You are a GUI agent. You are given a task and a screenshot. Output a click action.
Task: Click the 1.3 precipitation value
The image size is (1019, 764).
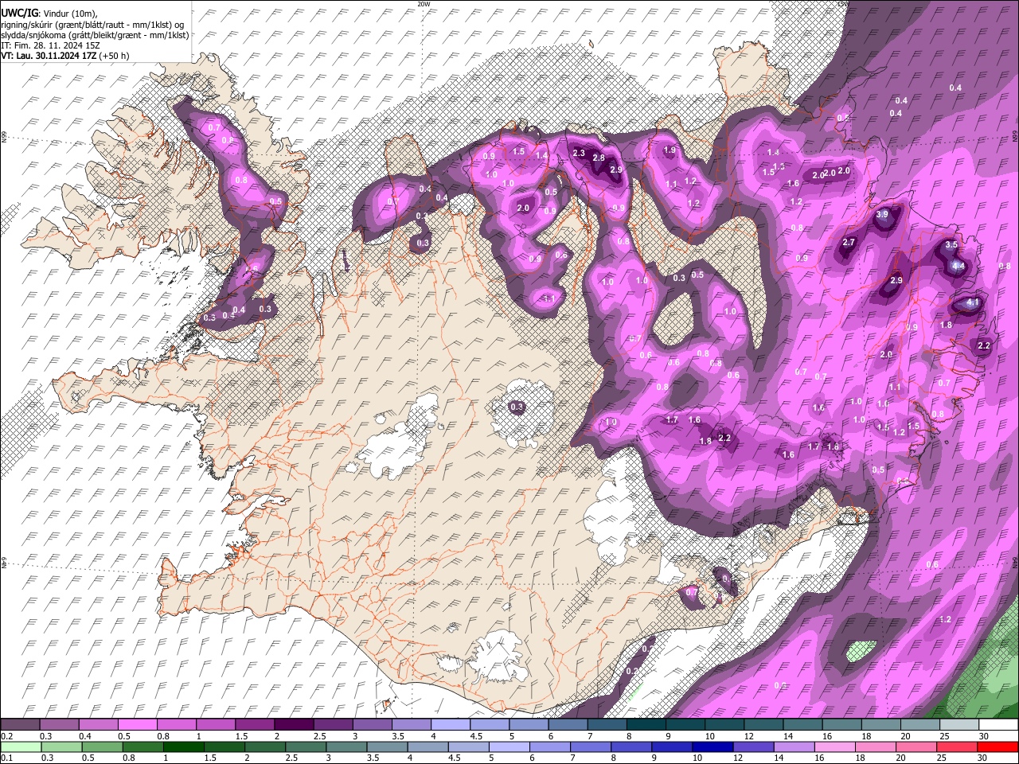(x=779, y=166)
